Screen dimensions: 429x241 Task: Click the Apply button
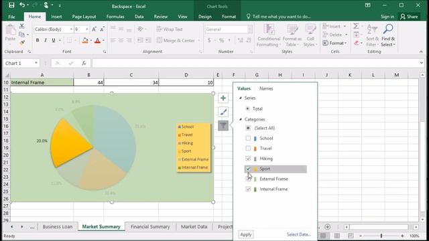pyautogui.click(x=246, y=234)
